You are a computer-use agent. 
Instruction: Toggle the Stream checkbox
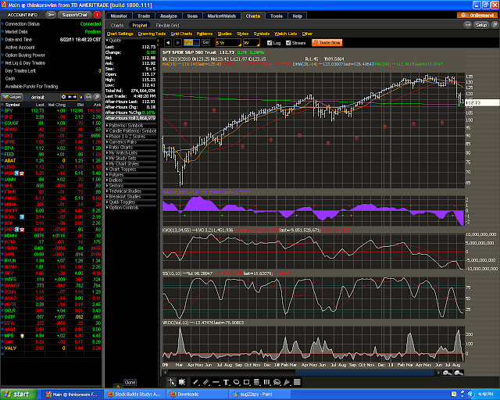(x=288, y=43)
